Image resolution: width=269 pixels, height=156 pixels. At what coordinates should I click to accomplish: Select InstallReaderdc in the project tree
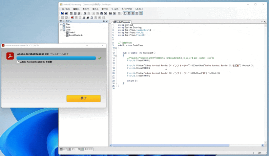[76, 35]
